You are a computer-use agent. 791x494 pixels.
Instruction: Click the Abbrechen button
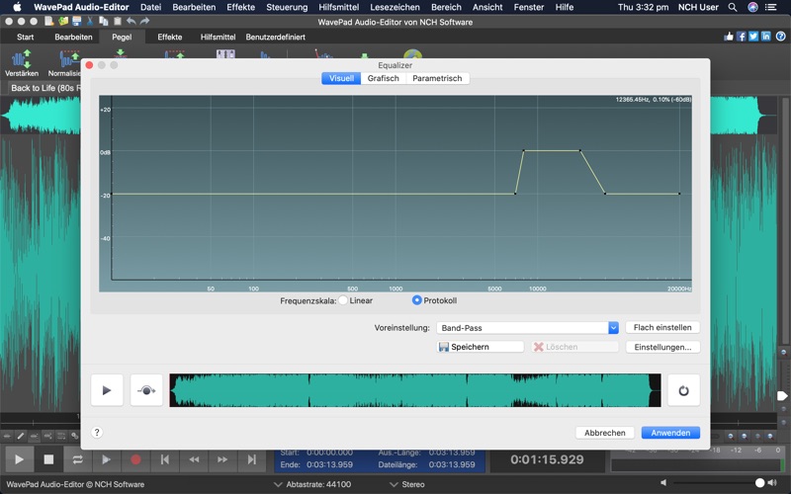605,433
